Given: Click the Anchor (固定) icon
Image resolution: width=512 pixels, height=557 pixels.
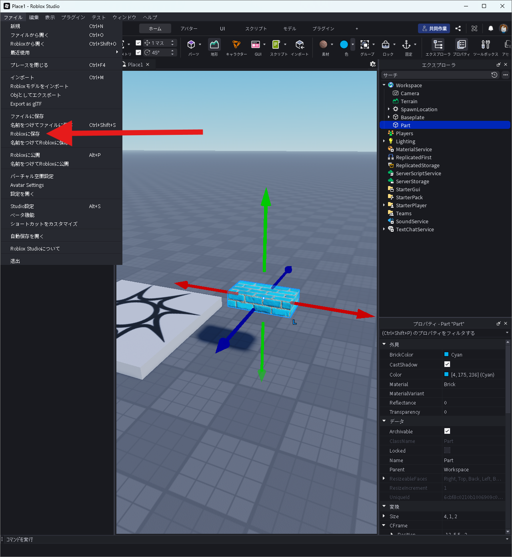Looking at the screenshot, I should click(406, 45).
